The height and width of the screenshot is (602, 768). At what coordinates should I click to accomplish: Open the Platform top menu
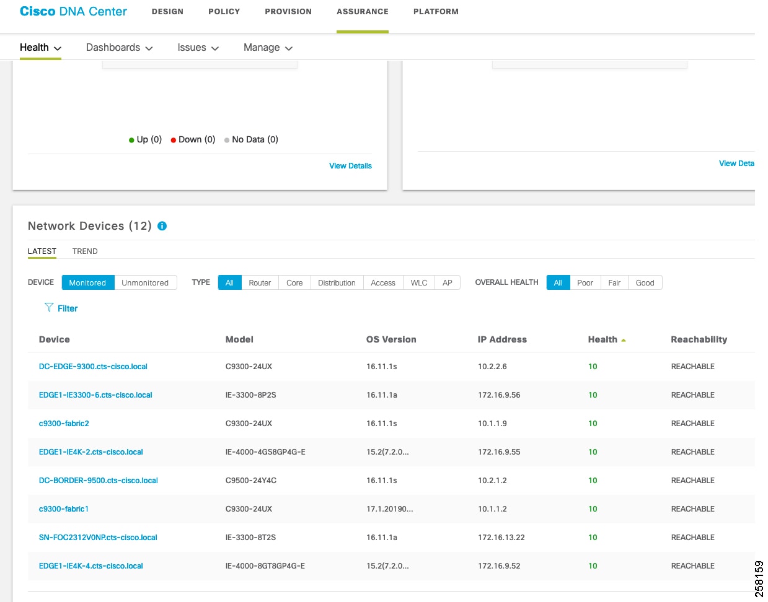[x=436, y=12]
